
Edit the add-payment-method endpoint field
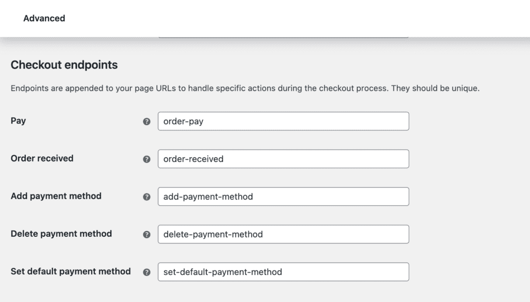283,197
